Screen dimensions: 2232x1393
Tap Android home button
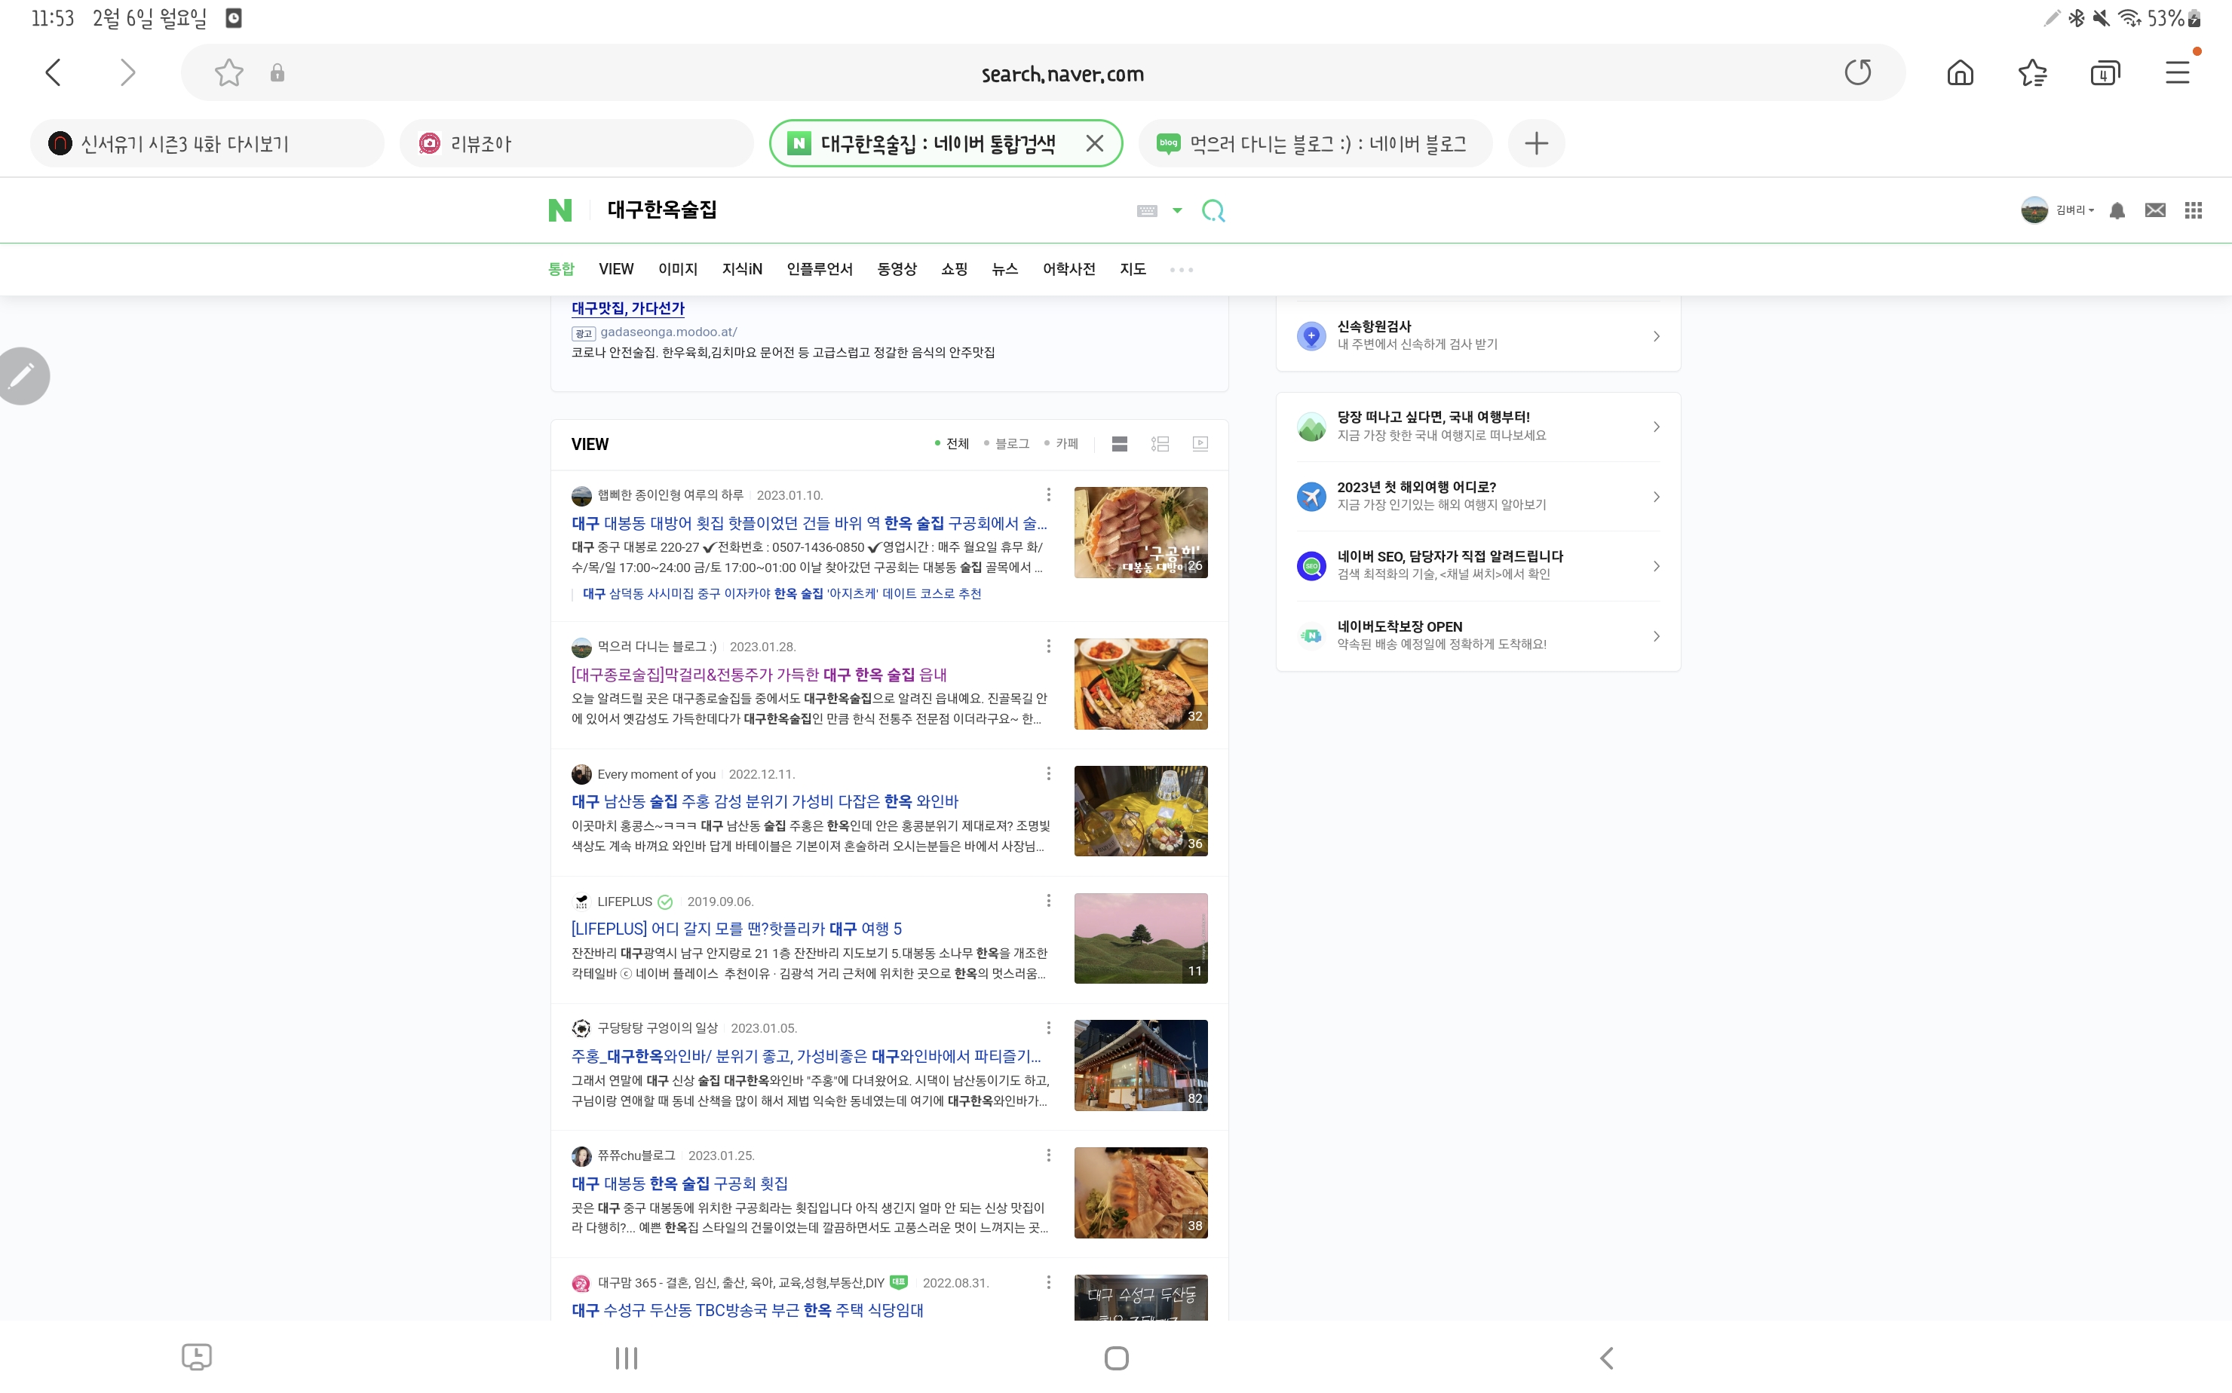(x=1116, y=1358)
